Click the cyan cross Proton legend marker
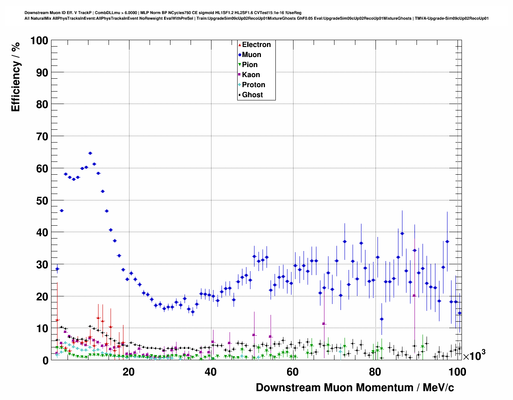Viewport: 513px width, 400px height. click(240, 85)
